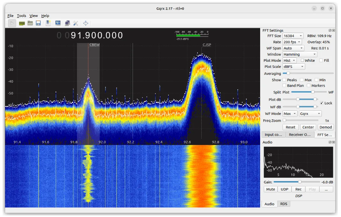The image size is (341, 217).
Task: Open remote control settings wrench icon
Action: tap(76, 23)
